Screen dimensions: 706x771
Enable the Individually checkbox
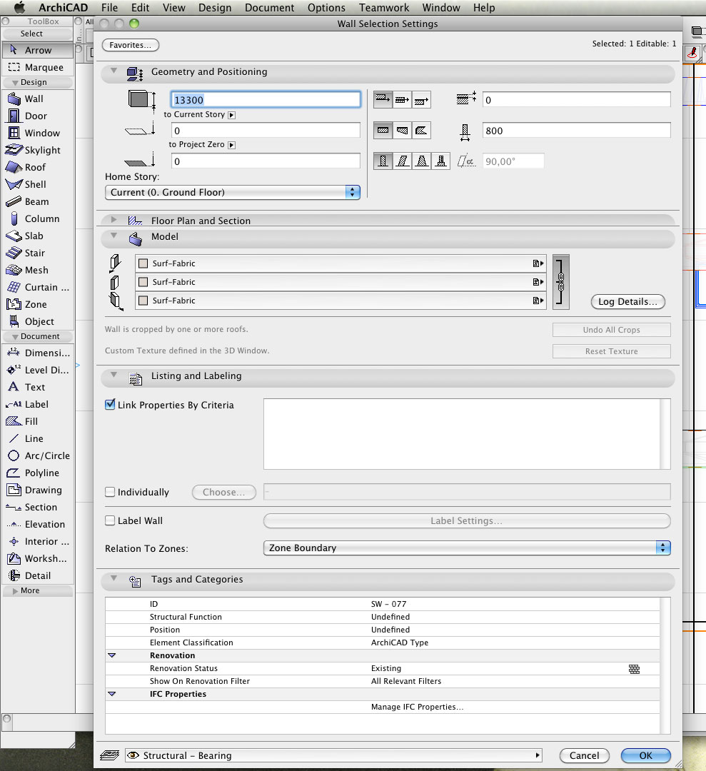(x=110, y=492)
